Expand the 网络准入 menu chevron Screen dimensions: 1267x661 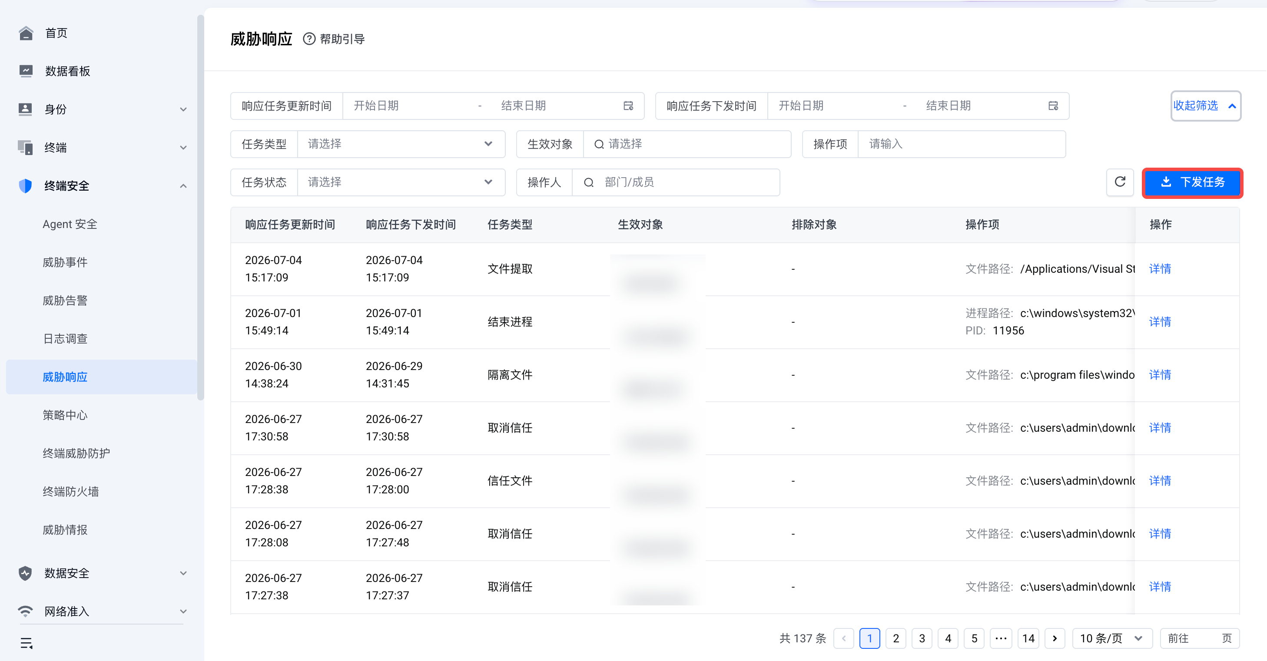[183, 611]
